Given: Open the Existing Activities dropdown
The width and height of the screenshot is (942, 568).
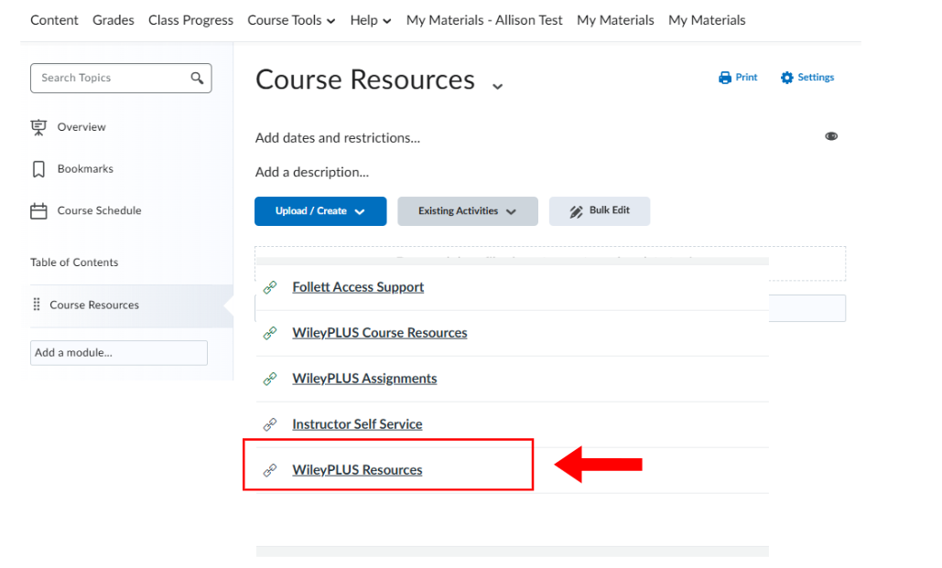Looking at the screenshot, I should point(468,211).
